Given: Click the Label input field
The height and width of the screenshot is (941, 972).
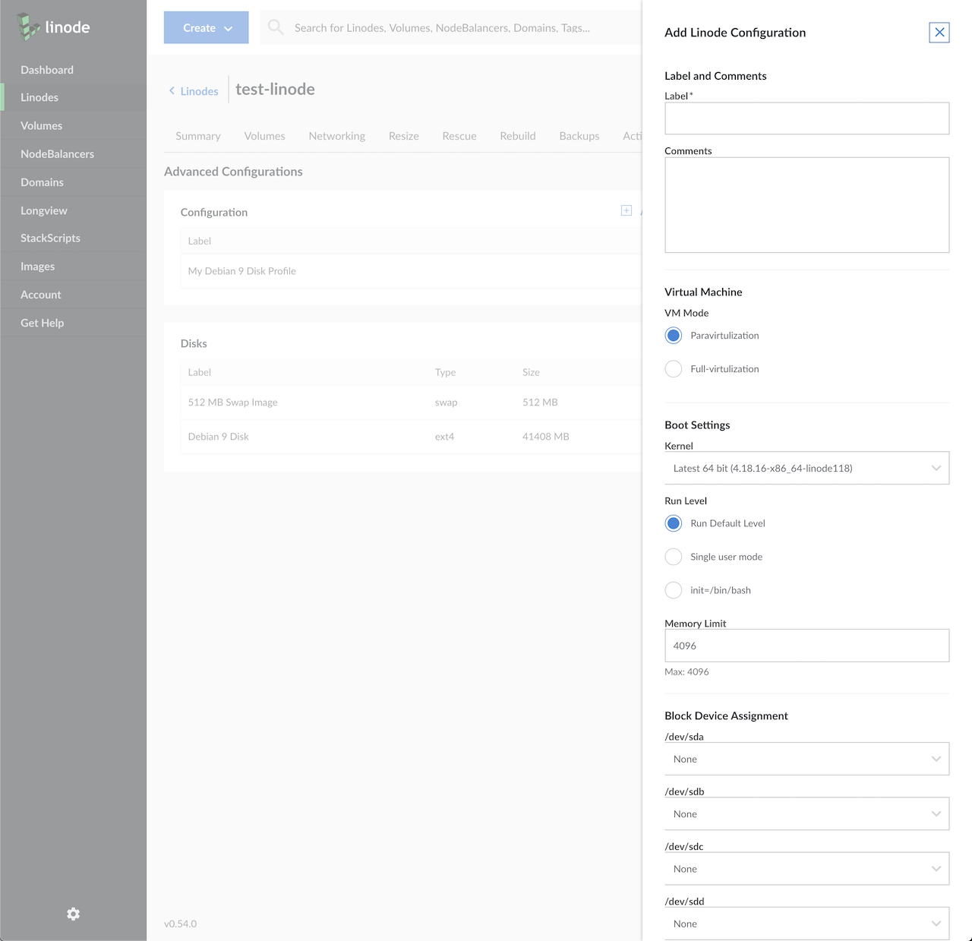Looking at the screenshot, I should (806, 118).
